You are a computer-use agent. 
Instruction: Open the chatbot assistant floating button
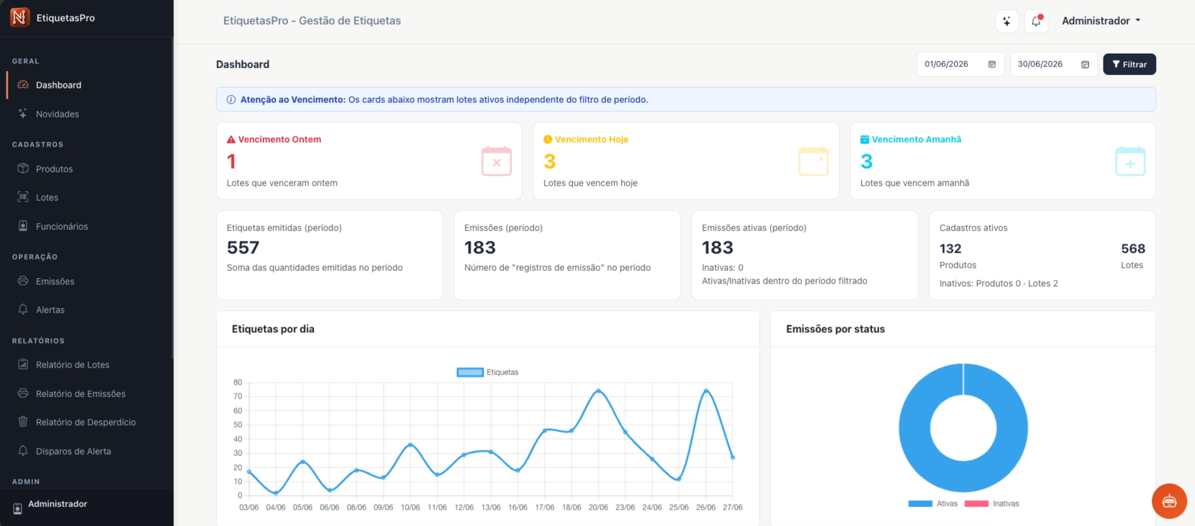[x=1169, y=501]
